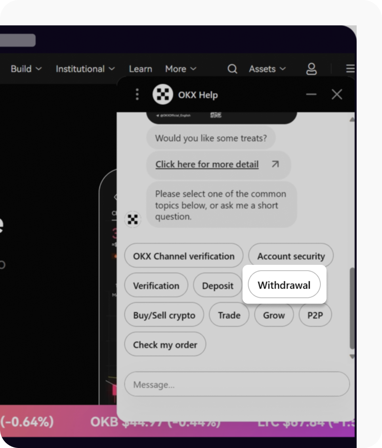This screenshot has width=382, height=448.
Task: Select the Trade topic button
Action: pos(229,315)
